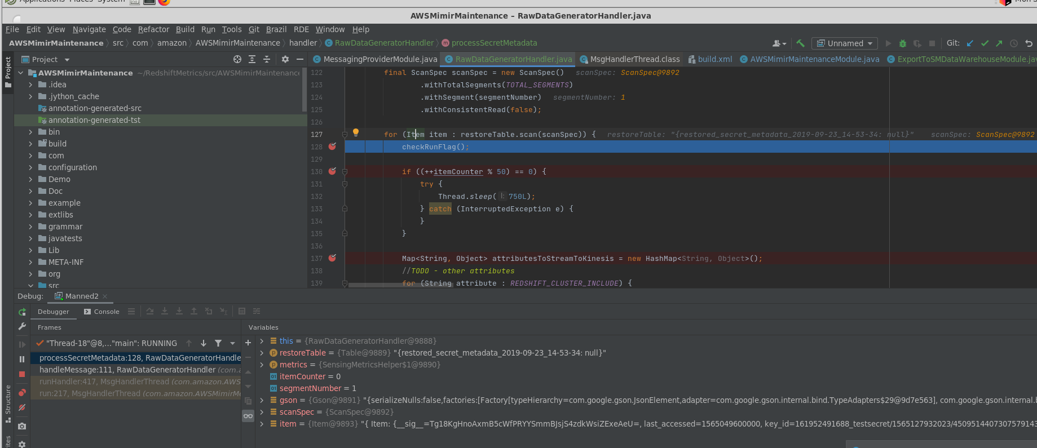1037x448 pixels.
Task: Select the META-INF folder
Action: (x=66, y=262)
